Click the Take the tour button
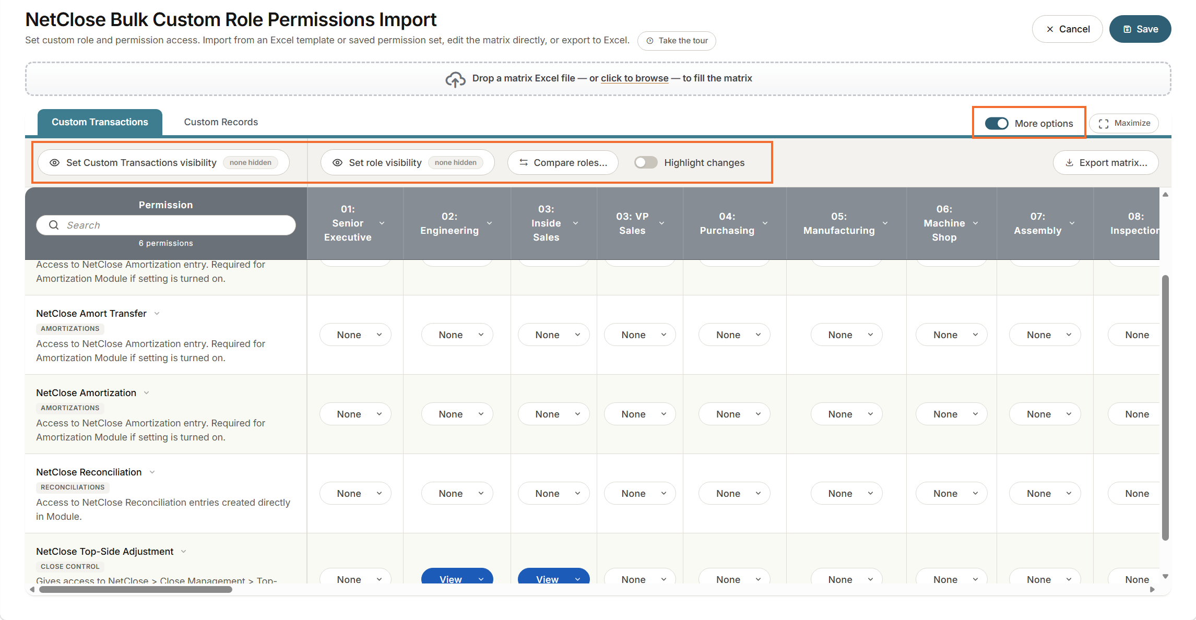Screen dimensions: 1196x620 (x=677, y=41)
